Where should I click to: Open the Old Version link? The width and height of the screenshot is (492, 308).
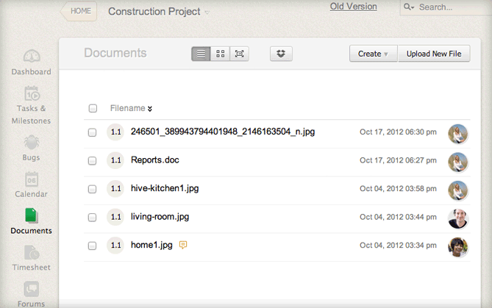pos(353,7)
